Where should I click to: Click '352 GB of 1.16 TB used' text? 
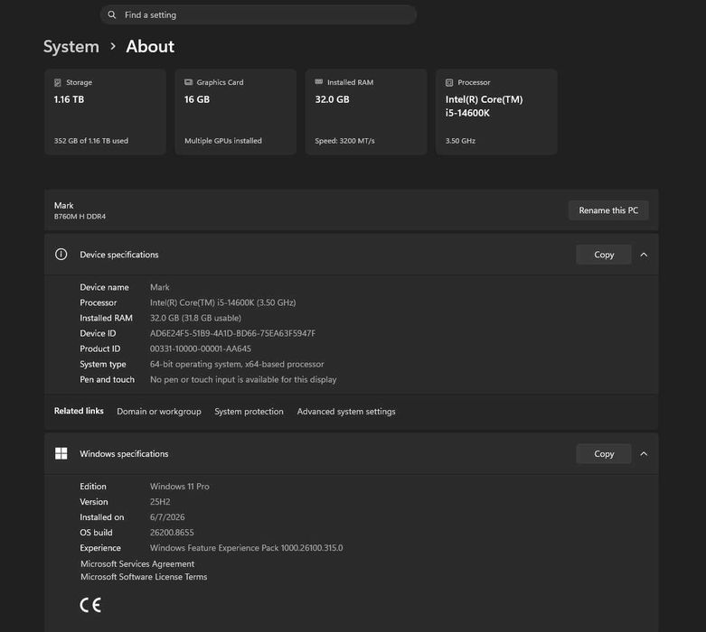pos(91,141)
